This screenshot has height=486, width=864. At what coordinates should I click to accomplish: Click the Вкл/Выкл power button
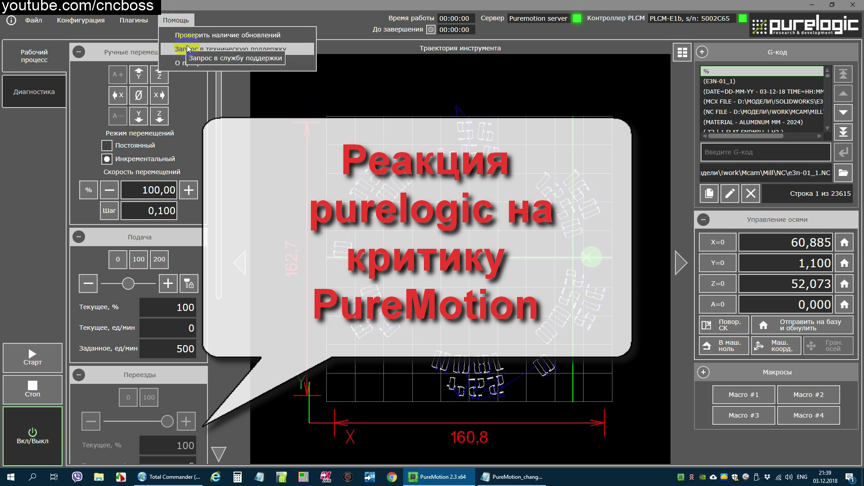point(32,436)
